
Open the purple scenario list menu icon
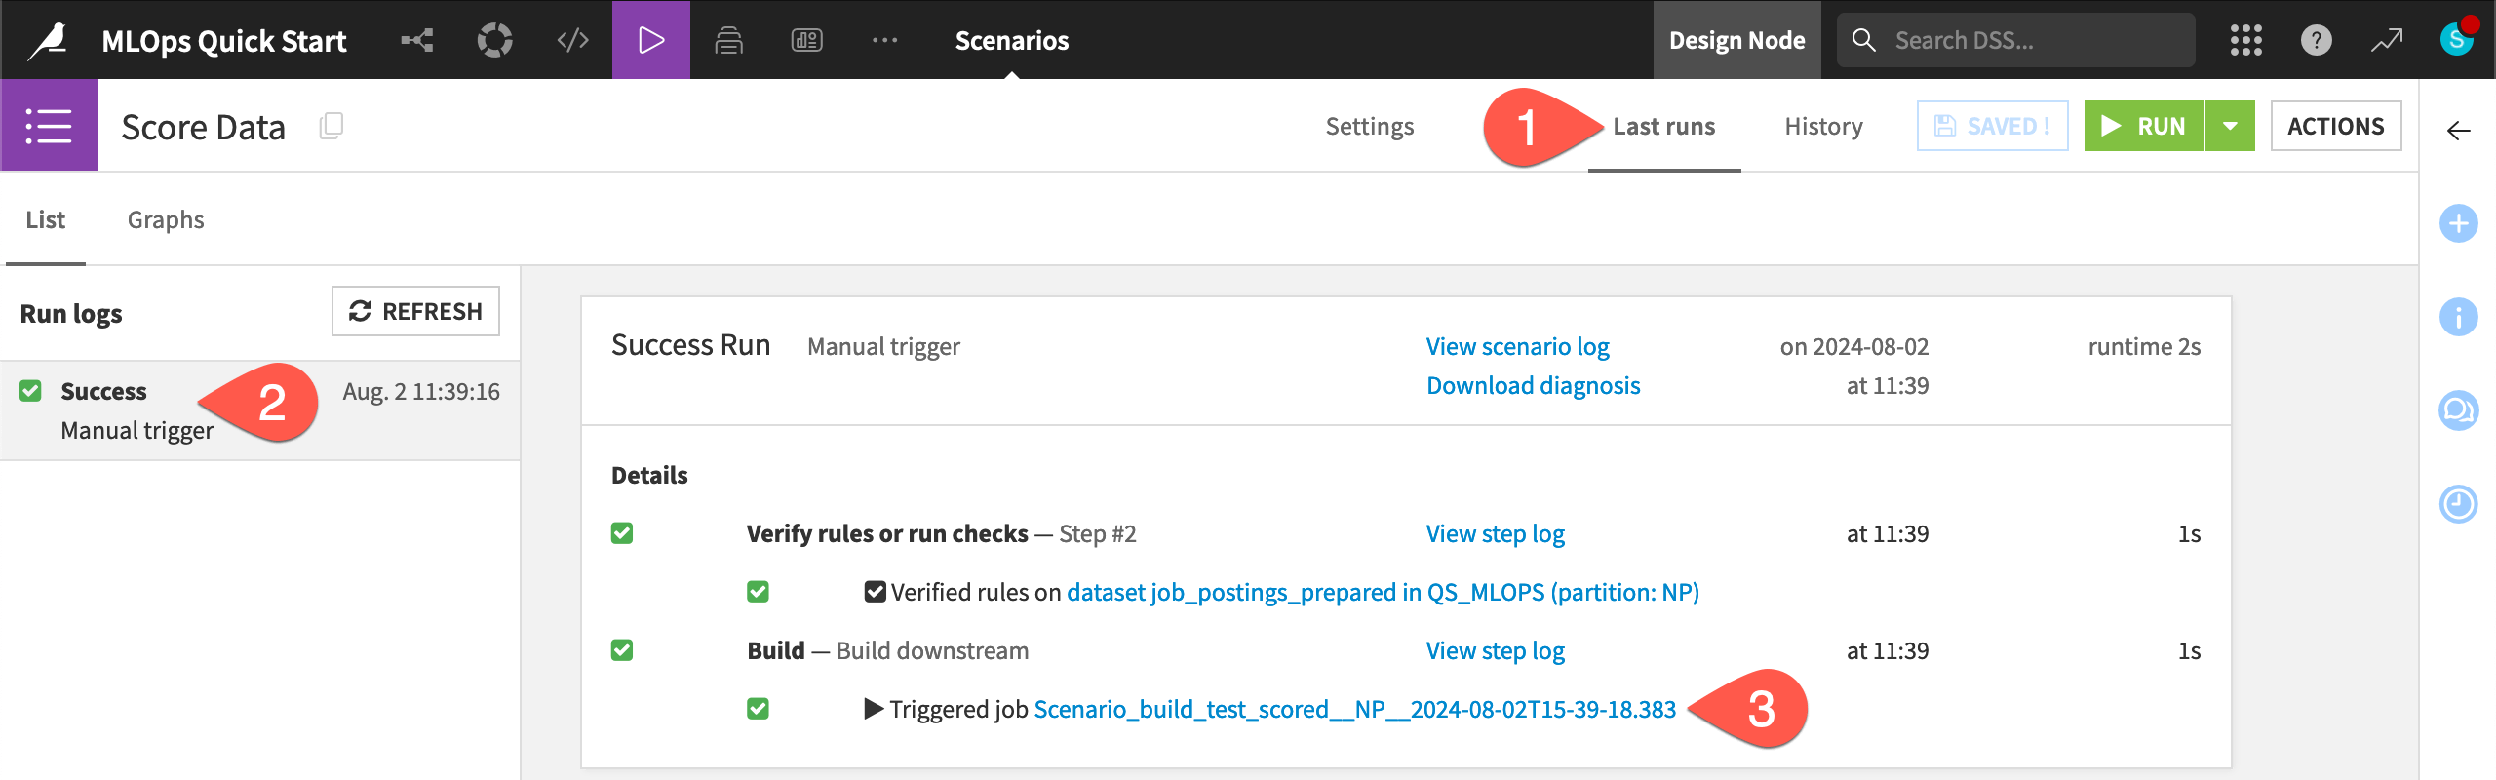(49, 126)
